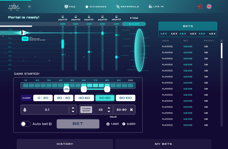Click the Course Boost button
The image size is (228, 149).
click(x=86, y=110)
